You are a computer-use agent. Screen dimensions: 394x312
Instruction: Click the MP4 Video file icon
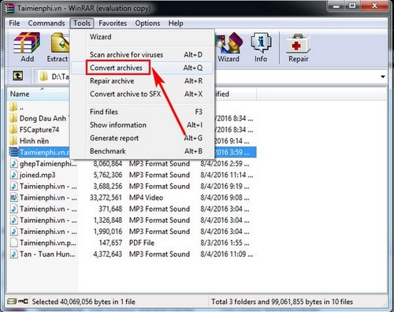13,197
